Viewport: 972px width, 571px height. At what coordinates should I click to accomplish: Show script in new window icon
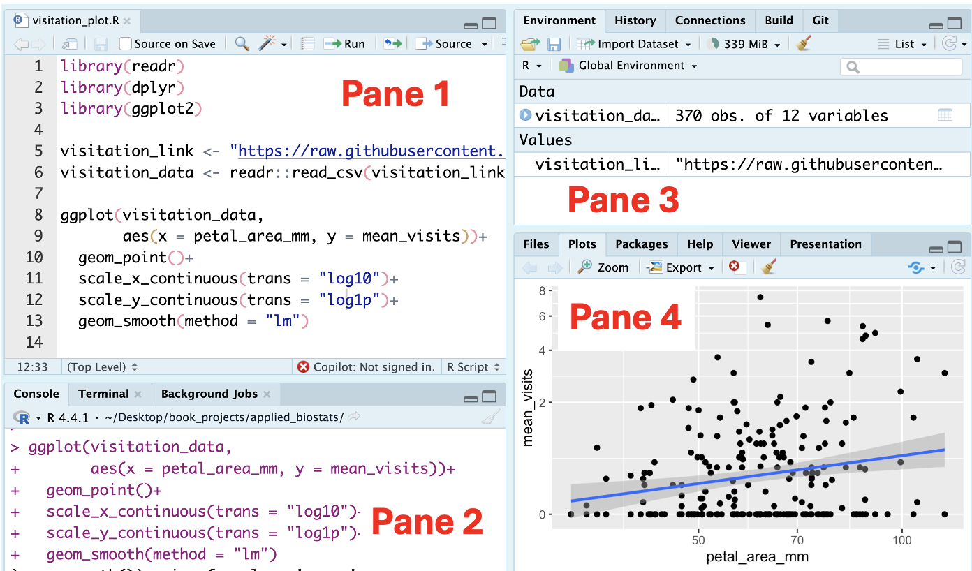(69, 44)
